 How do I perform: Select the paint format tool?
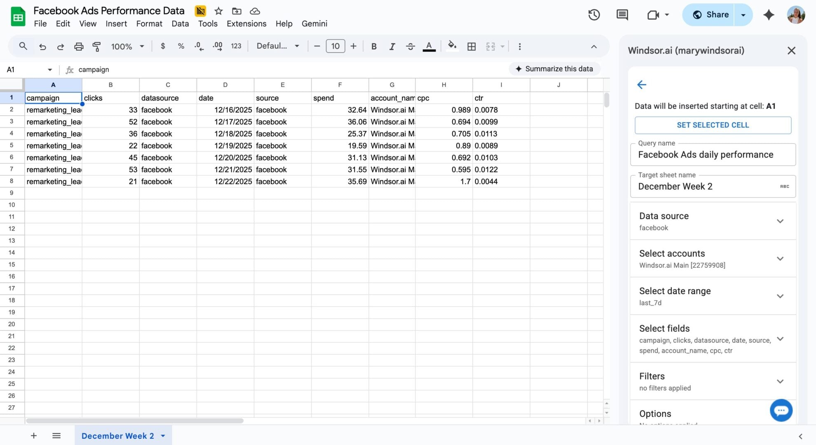click(x=96, y=46)
